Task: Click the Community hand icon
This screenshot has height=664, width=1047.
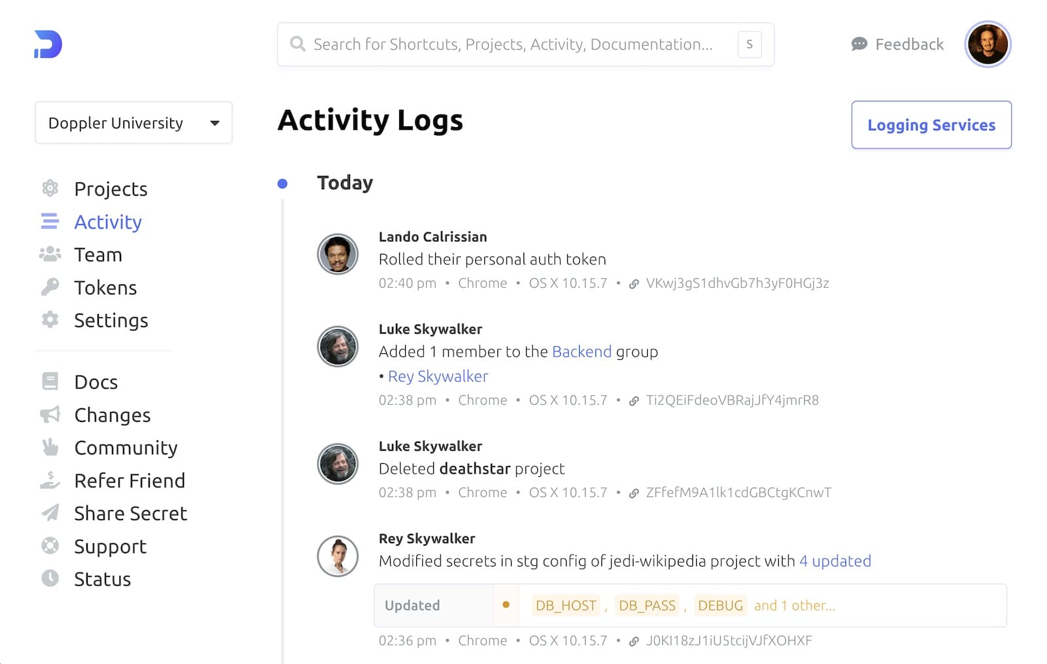Action: pos(50,447)
